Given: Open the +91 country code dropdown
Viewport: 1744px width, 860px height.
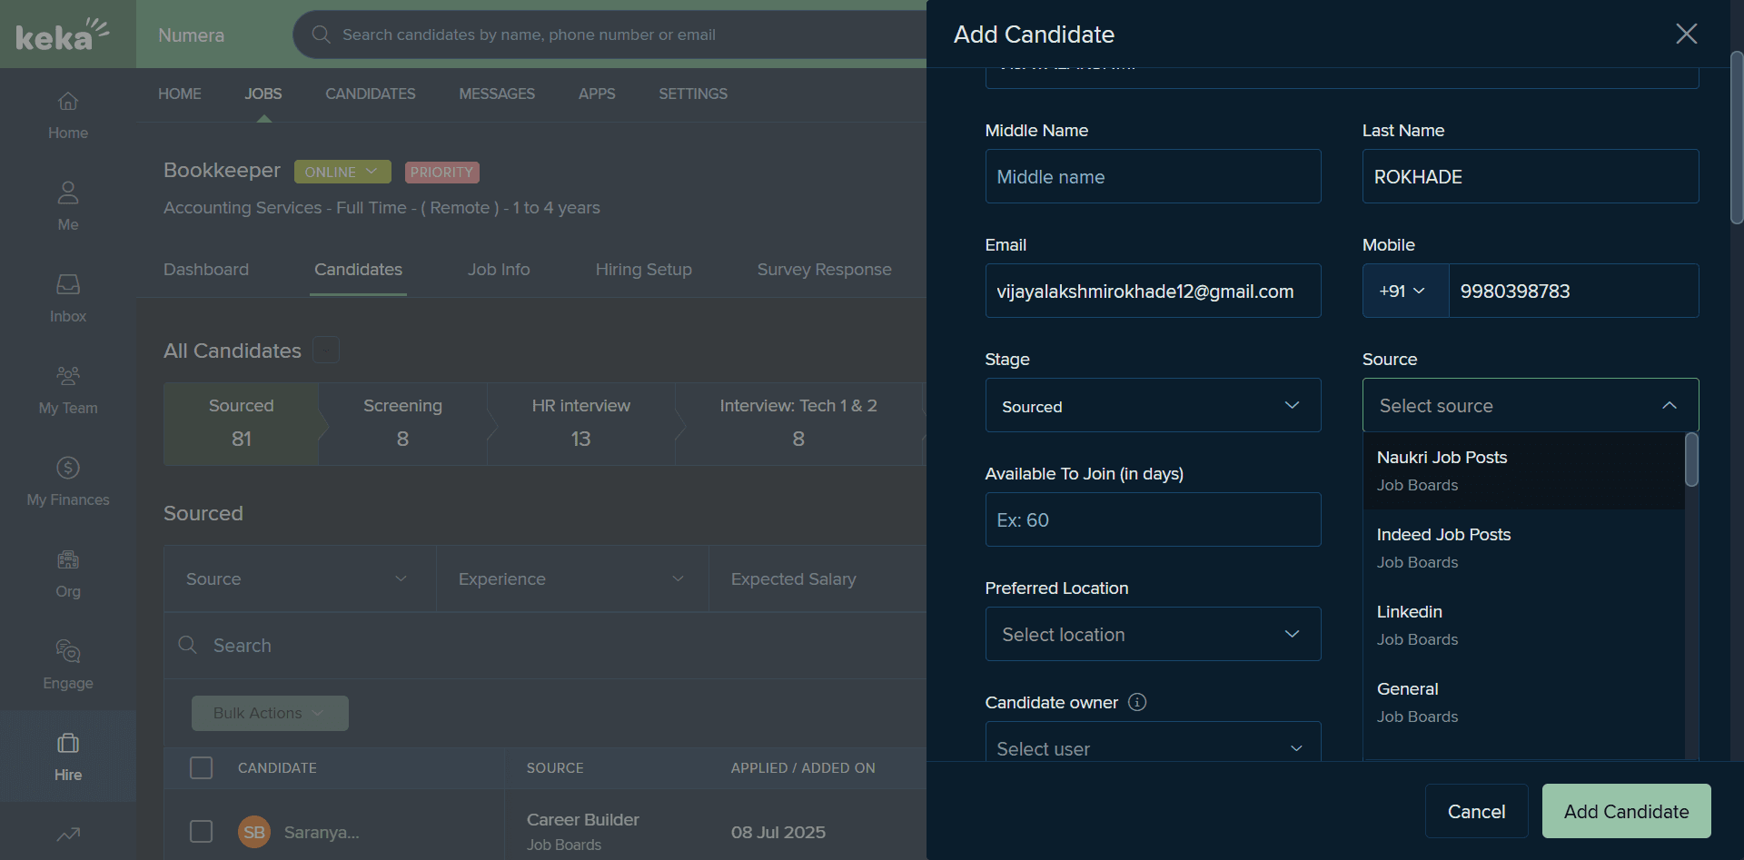Looking at the screenshot, I should point(1404,291).
